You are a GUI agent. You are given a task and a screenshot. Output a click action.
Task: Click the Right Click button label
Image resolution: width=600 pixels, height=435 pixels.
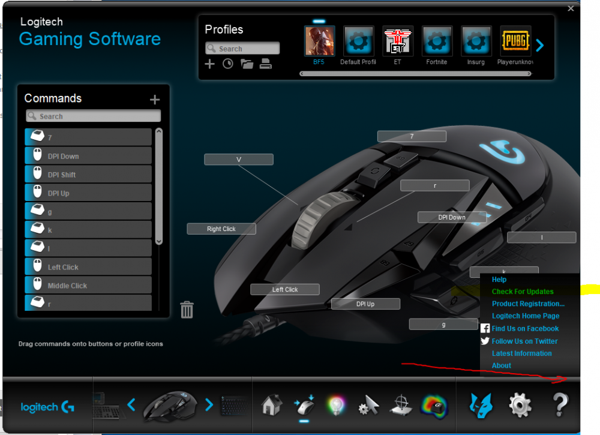pyautogui.click(x=221, y=229)
